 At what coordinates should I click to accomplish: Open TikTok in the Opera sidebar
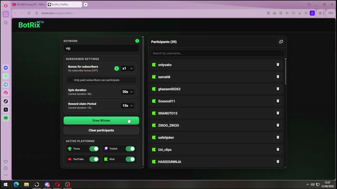pos(6,101)
